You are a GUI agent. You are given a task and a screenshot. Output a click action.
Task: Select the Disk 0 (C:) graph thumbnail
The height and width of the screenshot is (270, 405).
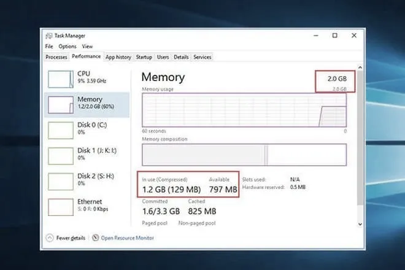pyautogui.click(x=61, y=130)
